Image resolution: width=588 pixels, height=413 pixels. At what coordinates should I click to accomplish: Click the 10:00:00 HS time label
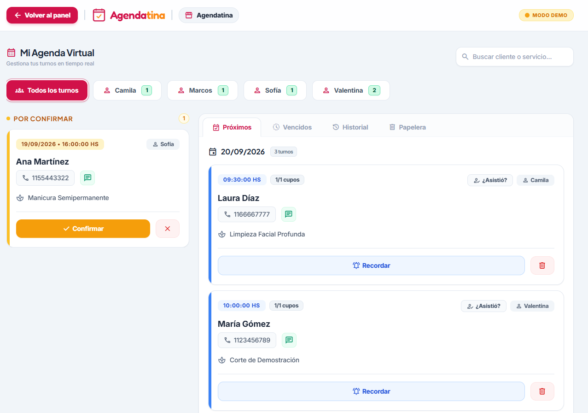click(242, 305)
